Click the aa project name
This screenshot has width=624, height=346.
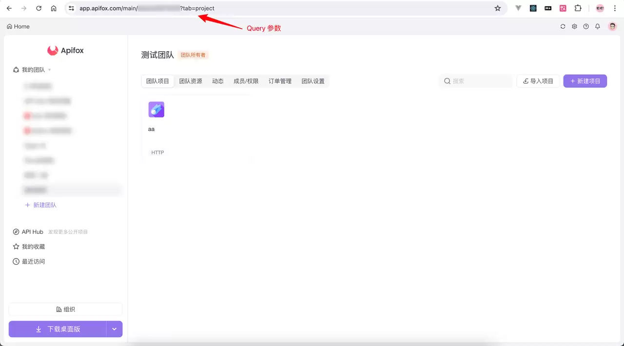[152, 129]
